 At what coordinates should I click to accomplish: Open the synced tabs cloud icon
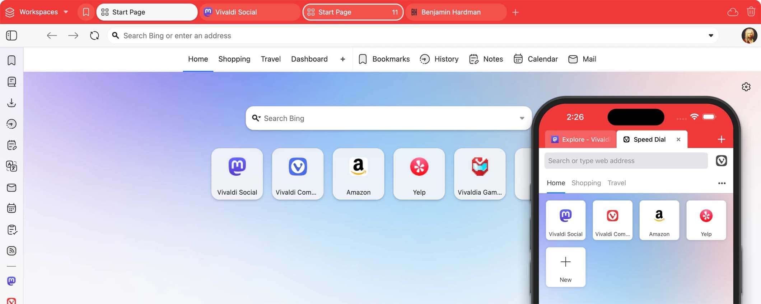tap(733, 12)
